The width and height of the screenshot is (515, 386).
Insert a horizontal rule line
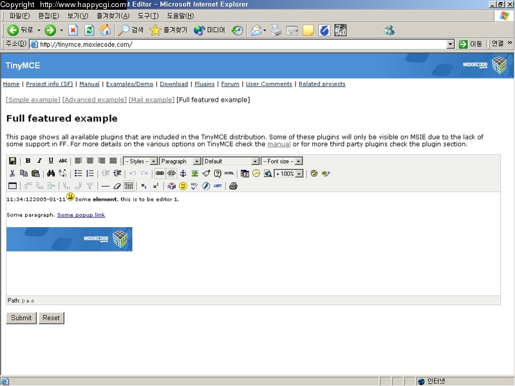point(106,186)
